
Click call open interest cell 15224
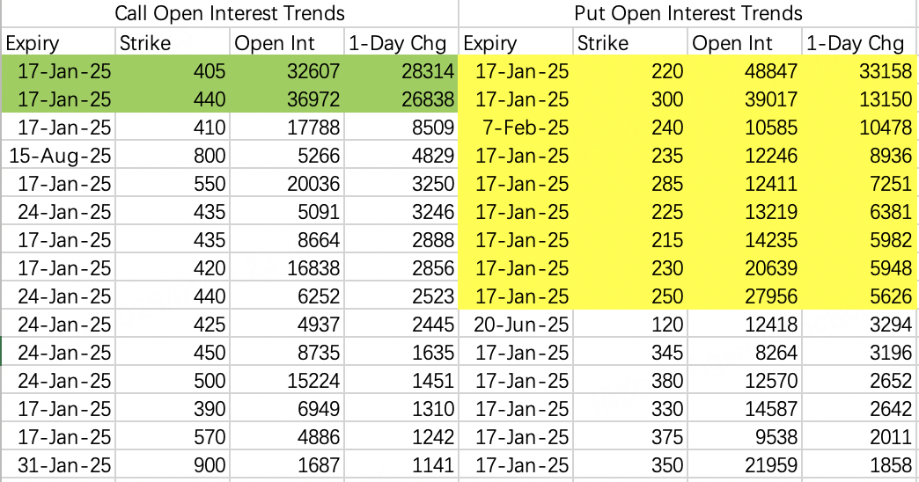click(287, 380)
